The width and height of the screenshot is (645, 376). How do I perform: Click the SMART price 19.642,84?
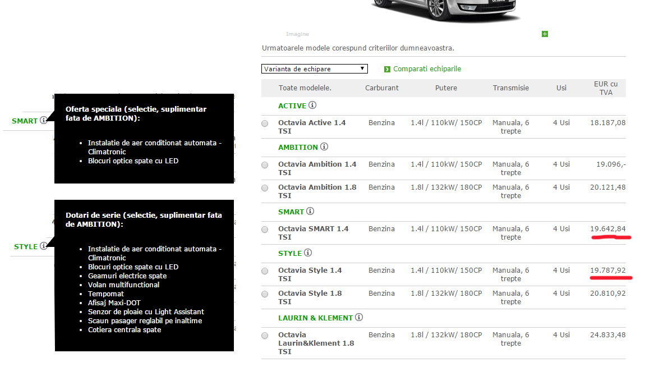pyautogui.click(x=608, y=229)
